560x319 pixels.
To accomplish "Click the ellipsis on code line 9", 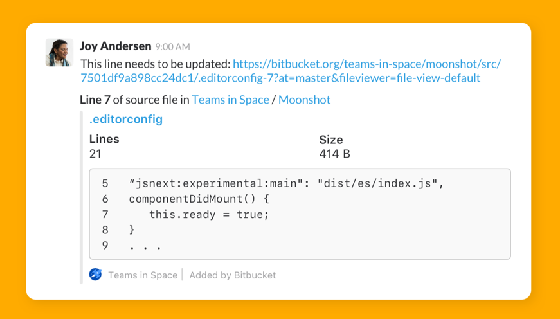I will pyautogui.click(x=145, y=246).
